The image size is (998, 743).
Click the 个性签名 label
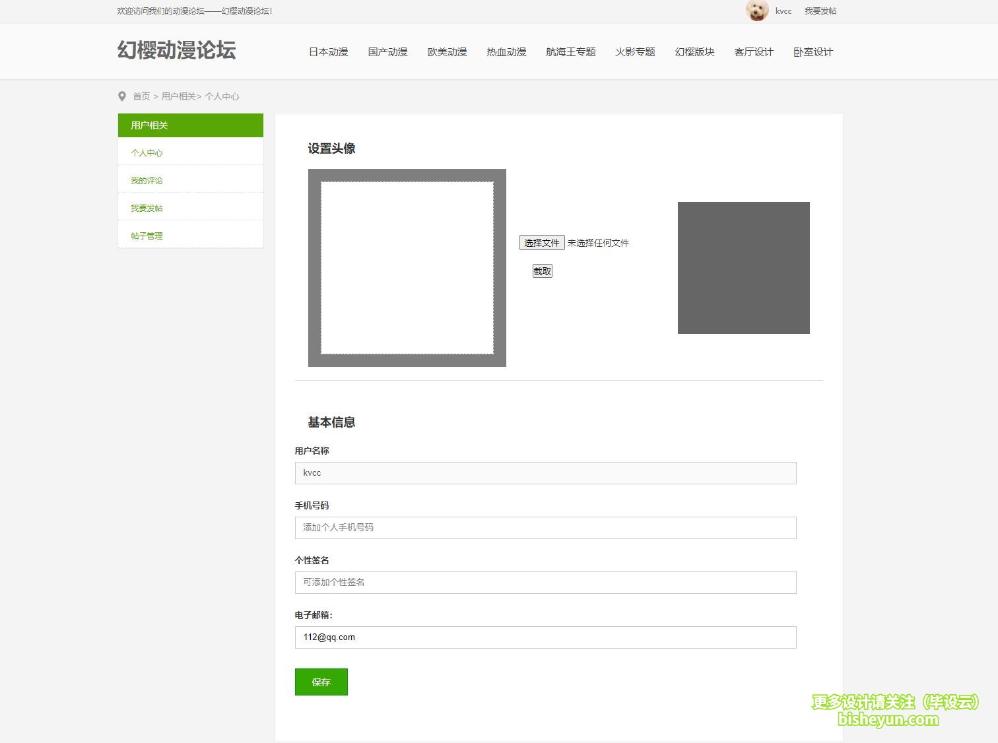(312, 560)
